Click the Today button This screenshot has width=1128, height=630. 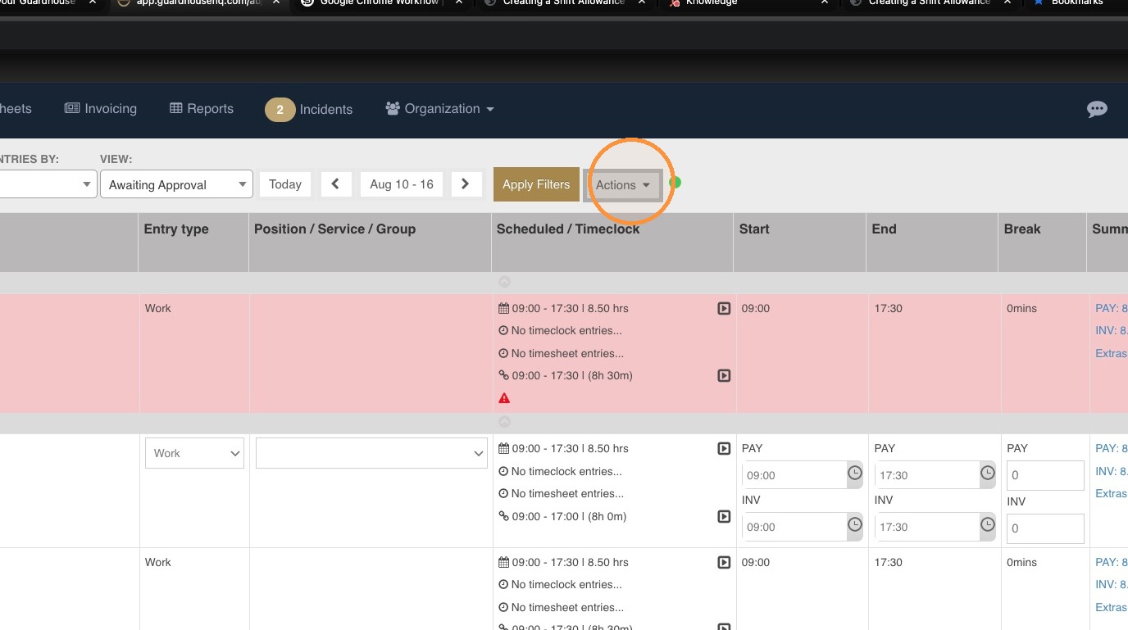point(285,184)
